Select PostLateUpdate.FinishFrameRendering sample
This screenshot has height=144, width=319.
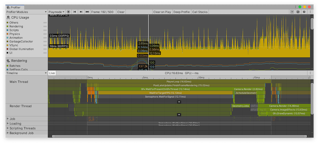pyautogui.click(x=181, y=85)
